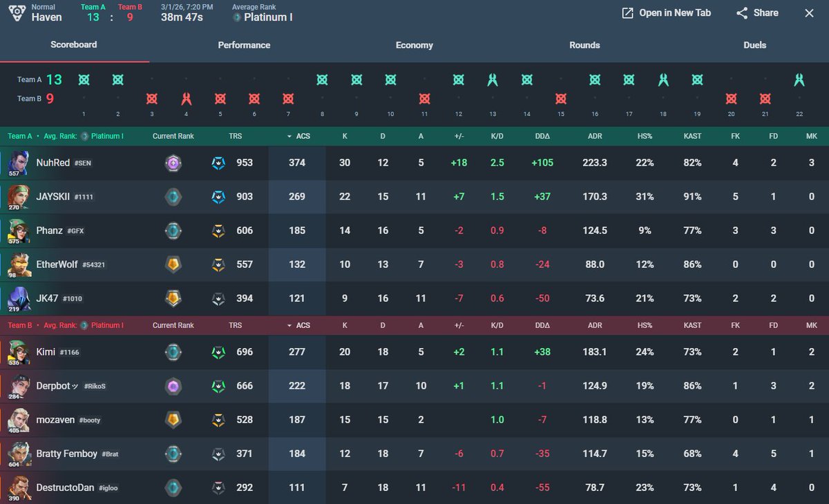Sort Team B table by ACS arrow
Viewport: 829px width, 504px height.
pyautogui.click(x=289, y=325)
